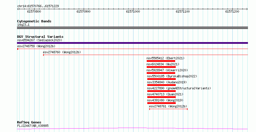The width and height of the screenshot is (256, 132).
Task: Select the red bar under nsv5928947
Action: pos(161,73)
